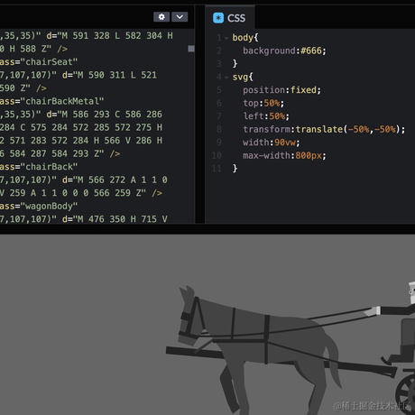Select the CSS editor tab label

236,18
